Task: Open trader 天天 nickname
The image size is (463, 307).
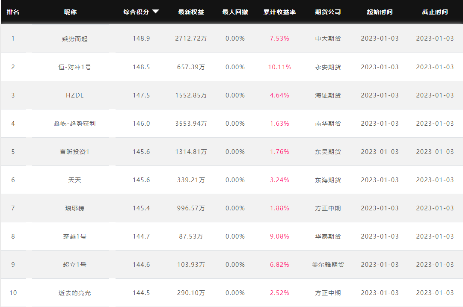Action: click(75, 180)
